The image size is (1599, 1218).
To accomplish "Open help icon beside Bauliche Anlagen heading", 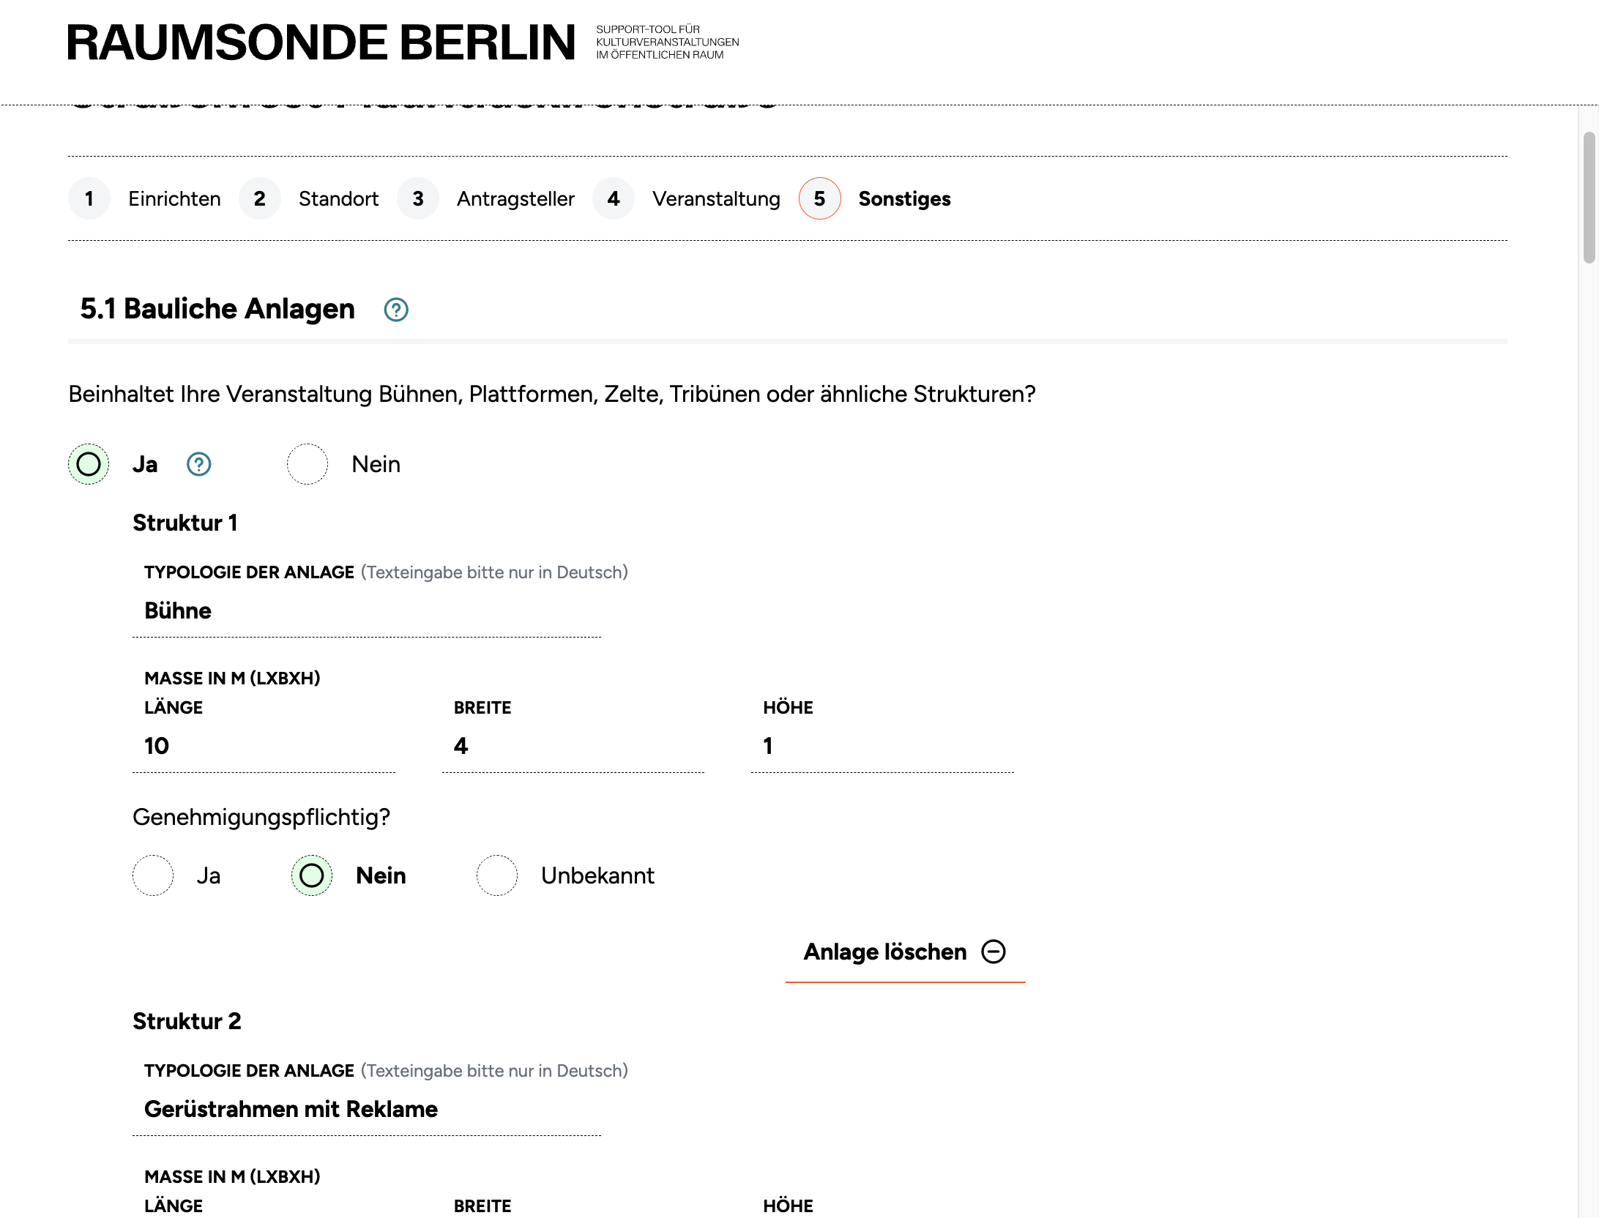I will 396,310.
